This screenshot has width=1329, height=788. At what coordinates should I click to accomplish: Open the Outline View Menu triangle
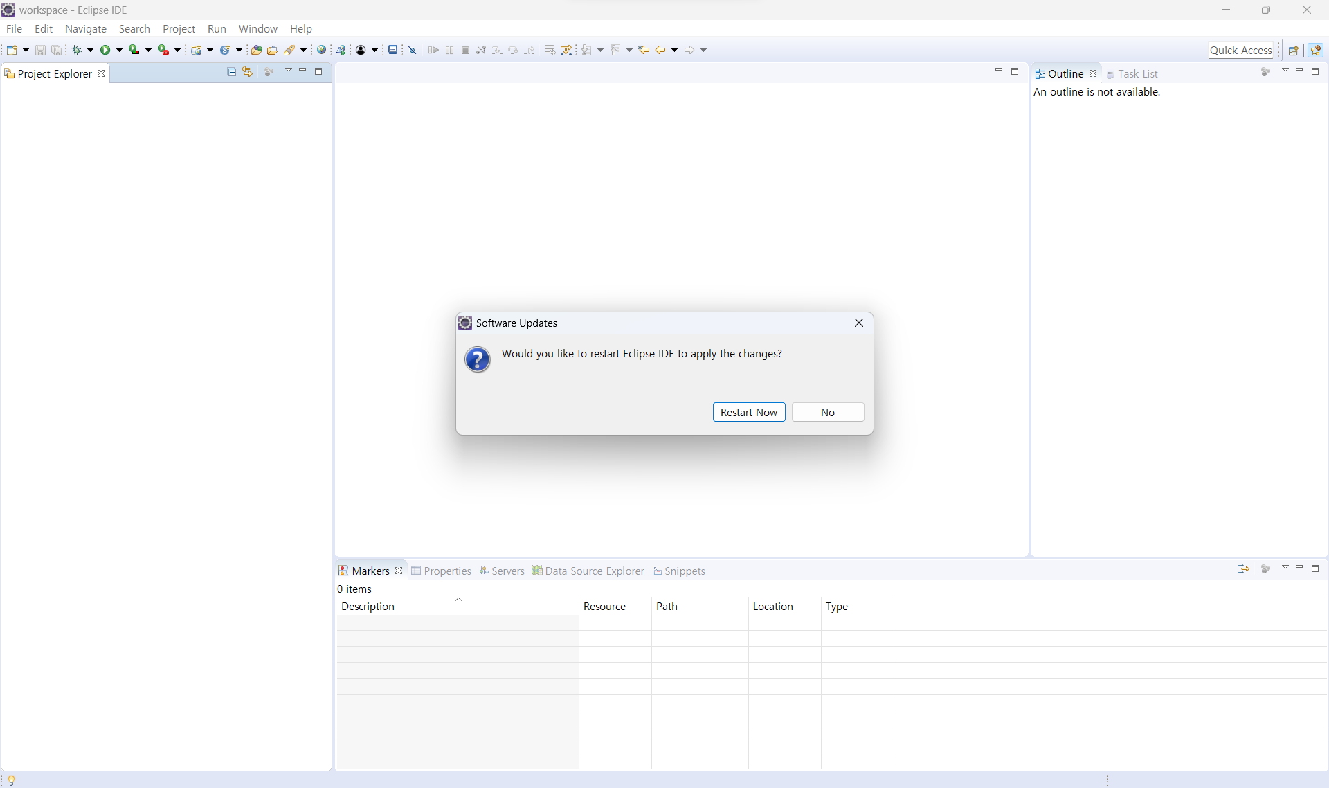point(1285,71)
